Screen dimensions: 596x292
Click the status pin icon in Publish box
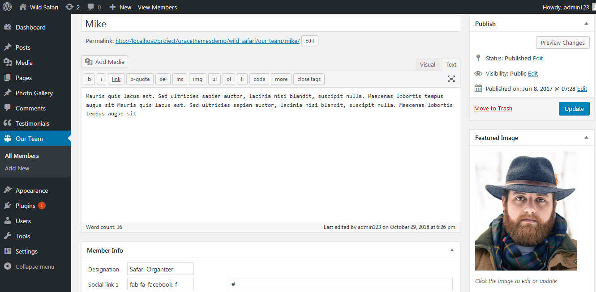click(478, 58)
